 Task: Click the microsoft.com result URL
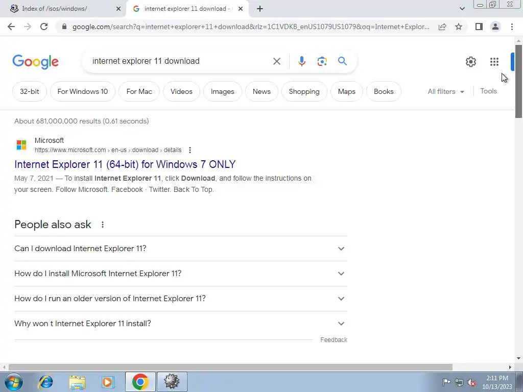pos(108,150)
